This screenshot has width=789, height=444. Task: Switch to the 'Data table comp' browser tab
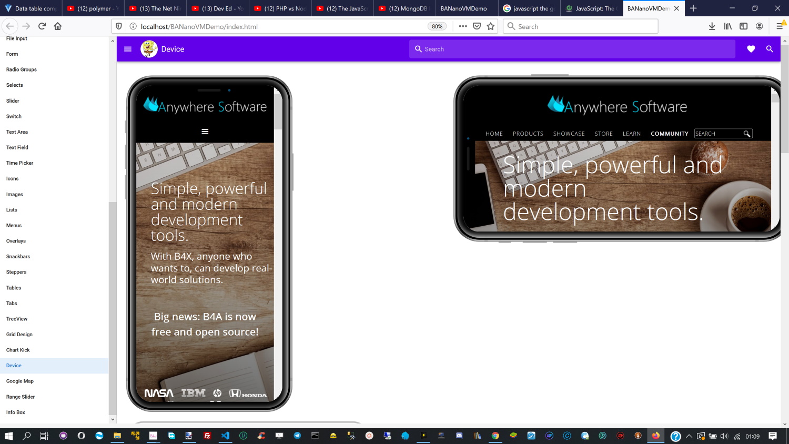(x=31, y=8)
